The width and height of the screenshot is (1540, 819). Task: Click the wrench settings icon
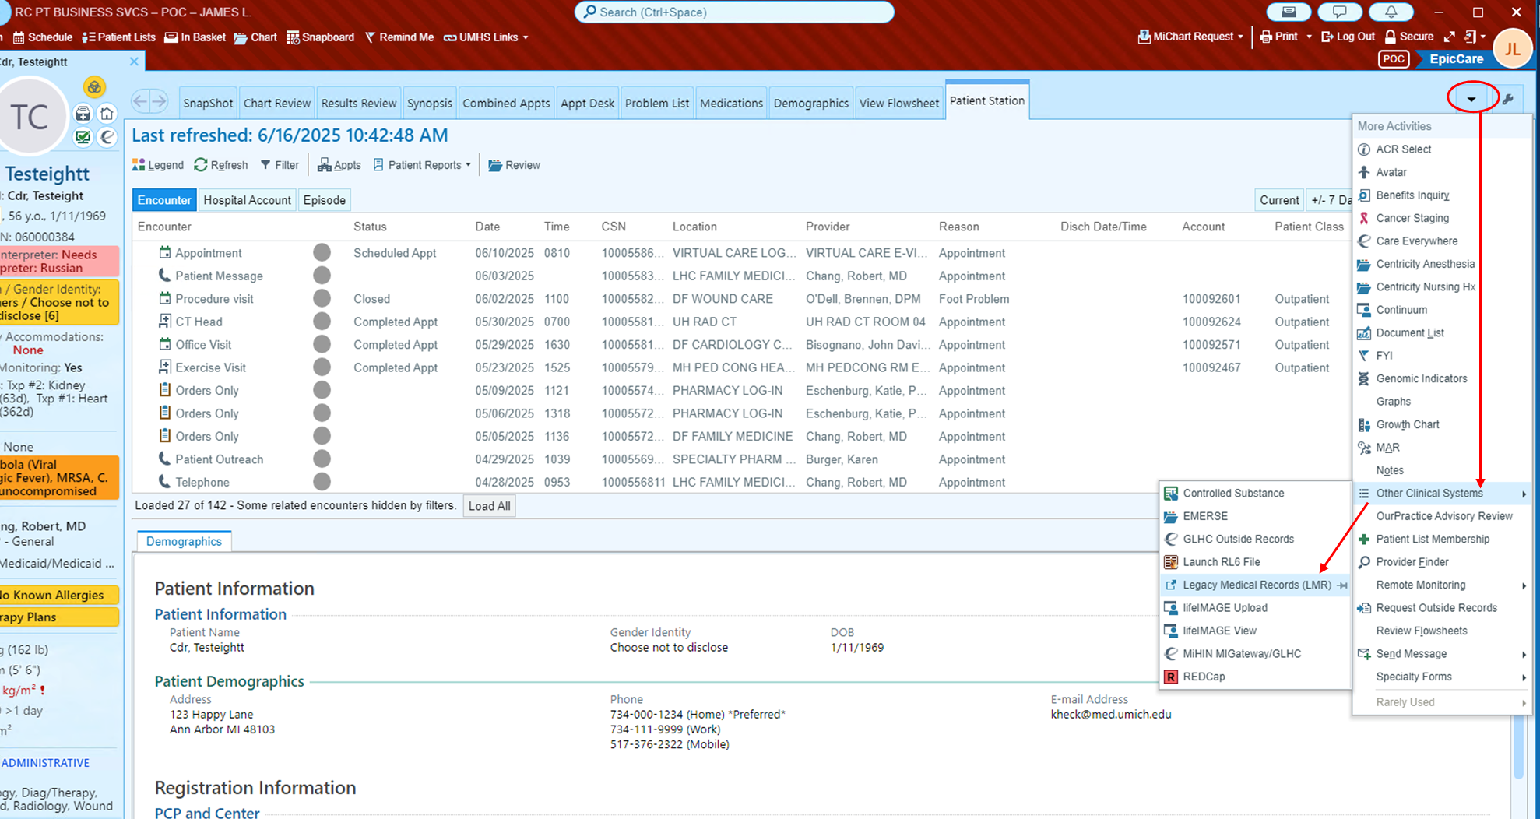(x=1508, y=100)
